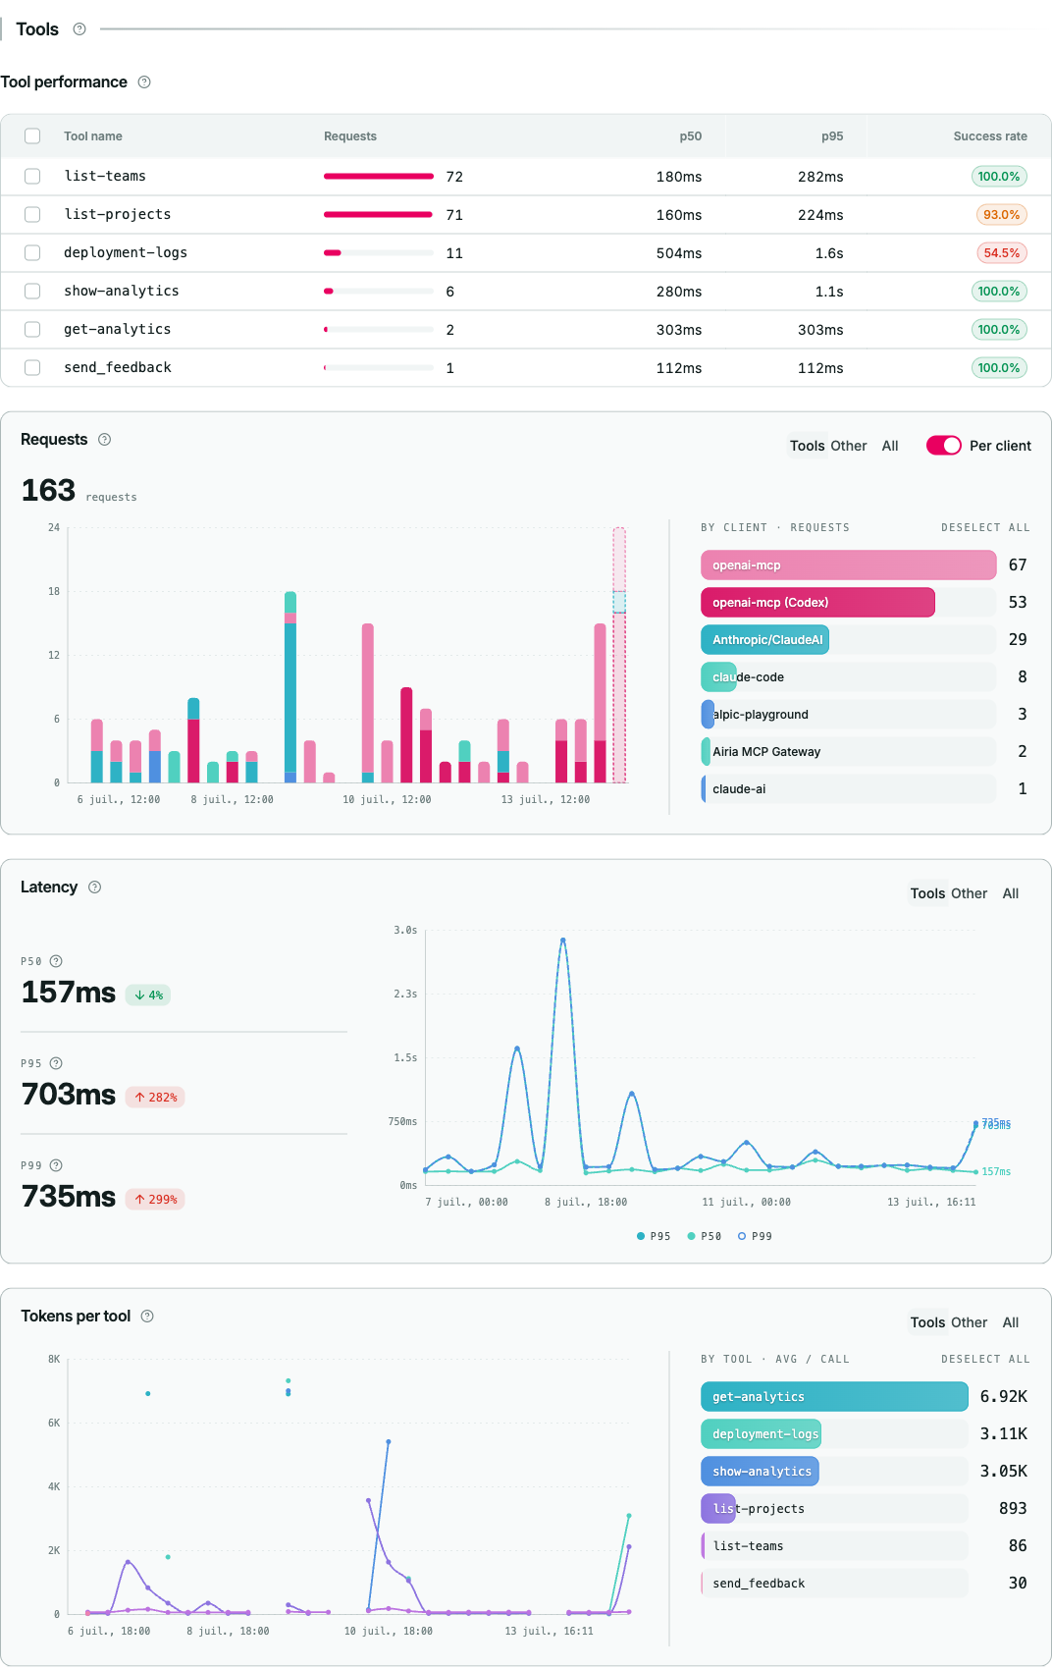The width and height of the screenshot is (1052, 1668).
Task: Check the list-teams row checkbox
Action: [32, 177]
